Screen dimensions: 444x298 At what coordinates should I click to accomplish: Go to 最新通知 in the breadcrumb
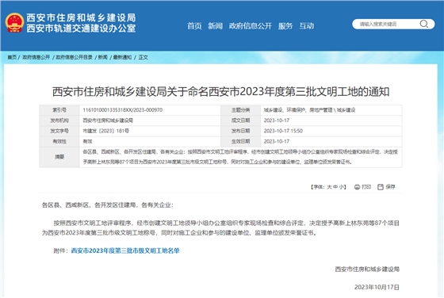pos(122,57)
